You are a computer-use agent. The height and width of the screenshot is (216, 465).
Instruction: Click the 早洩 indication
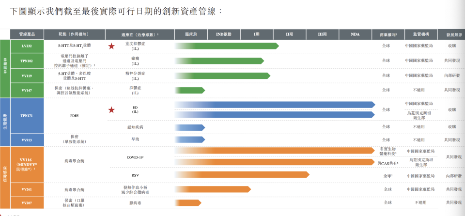tap(135, 140)
